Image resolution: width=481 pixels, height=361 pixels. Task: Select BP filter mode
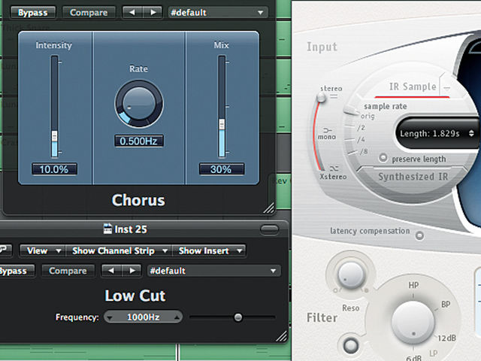tap(446, 305)
